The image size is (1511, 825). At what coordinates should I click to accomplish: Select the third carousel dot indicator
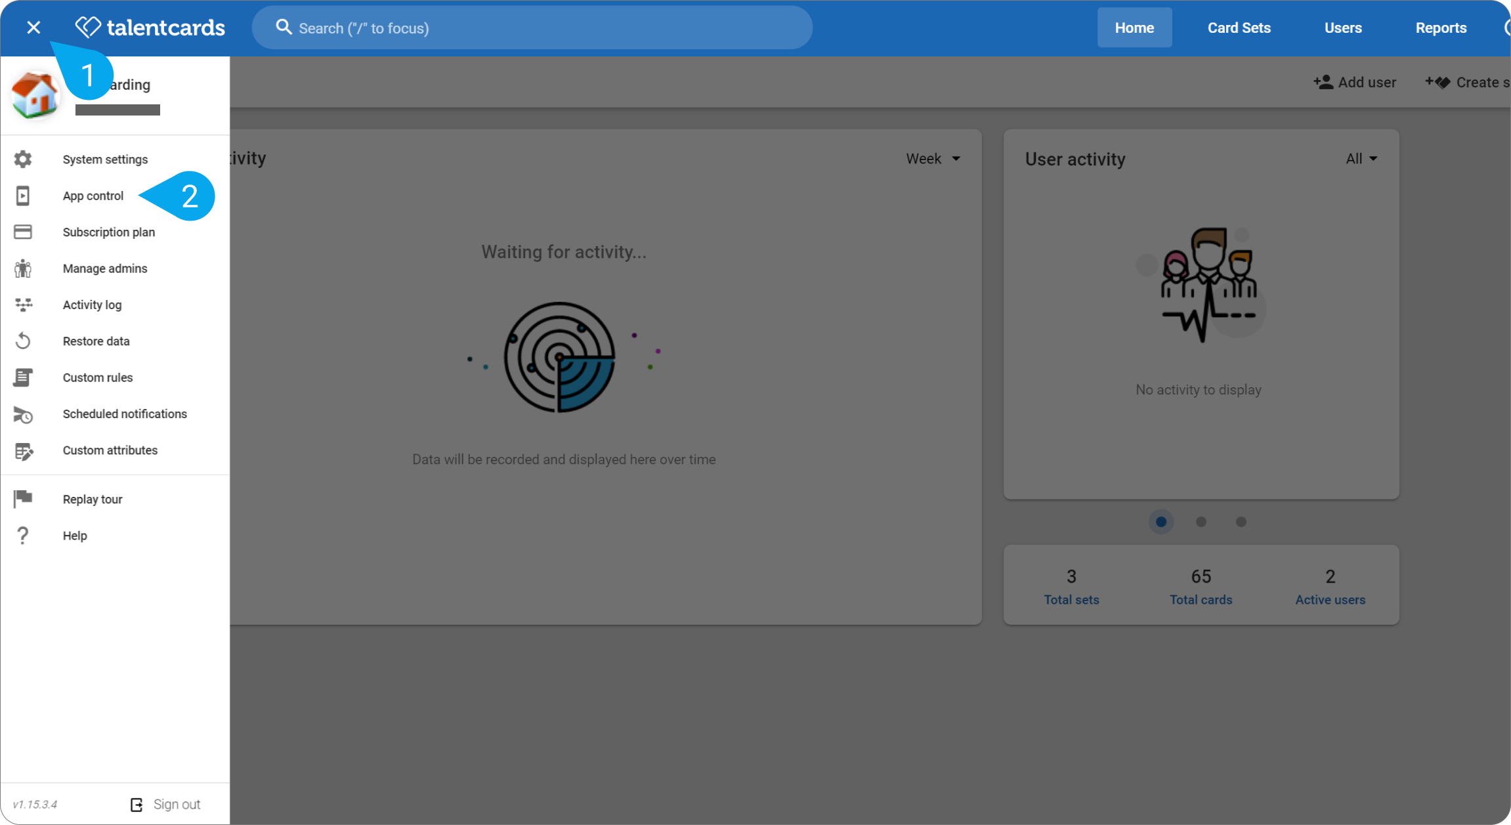pos(1241,522)
